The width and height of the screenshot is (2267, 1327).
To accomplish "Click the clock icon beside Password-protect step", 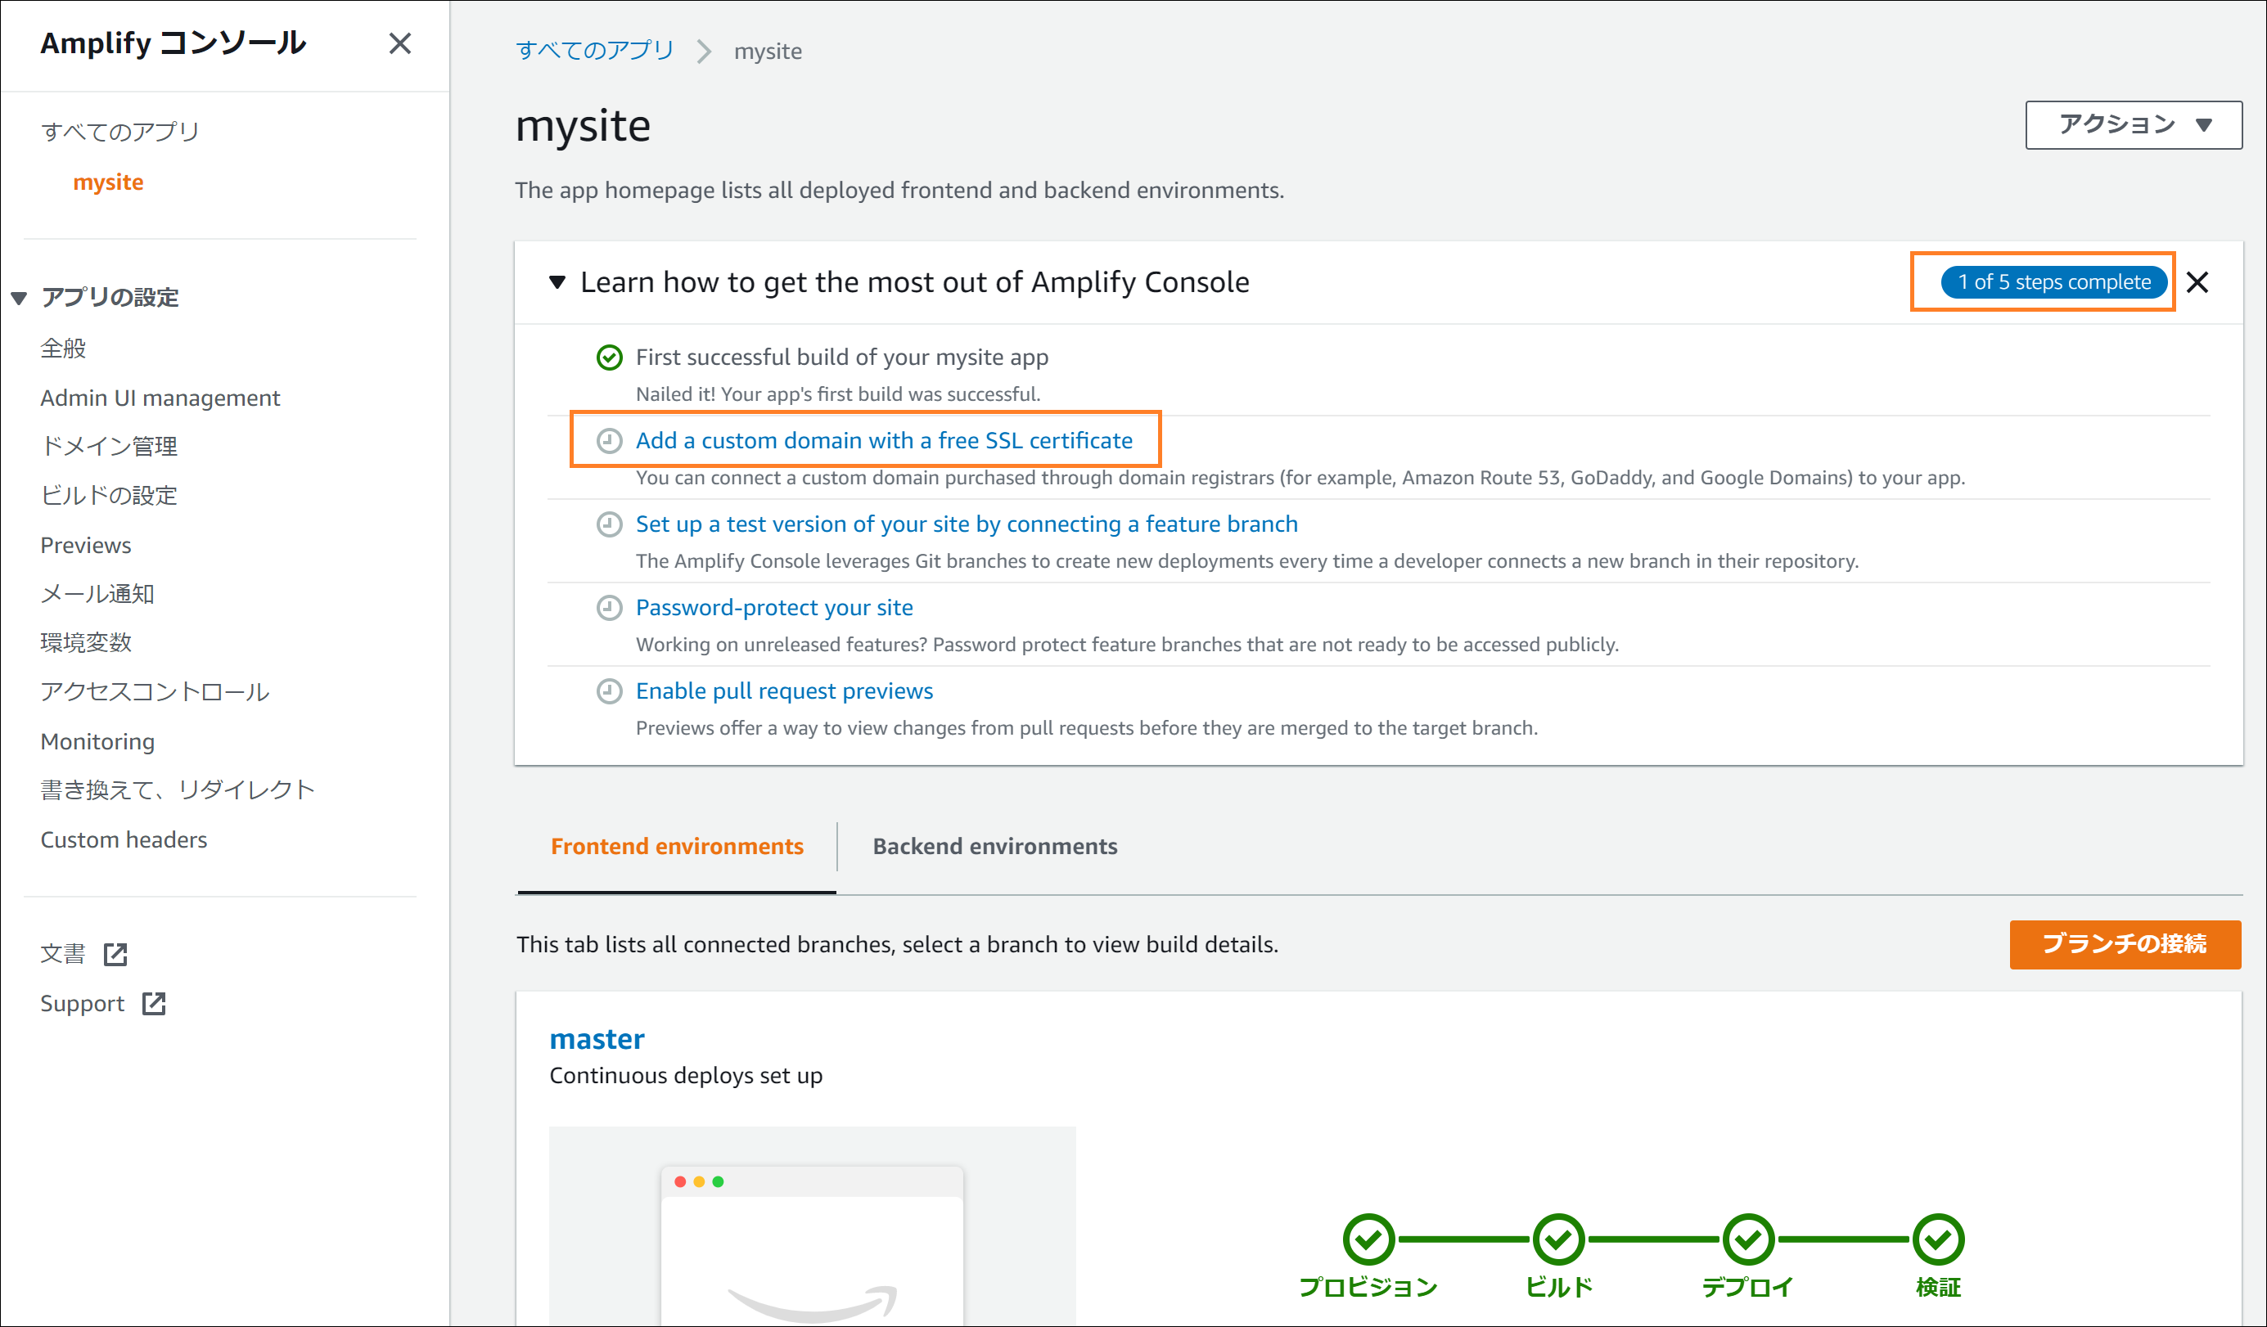I will [610, 609].
